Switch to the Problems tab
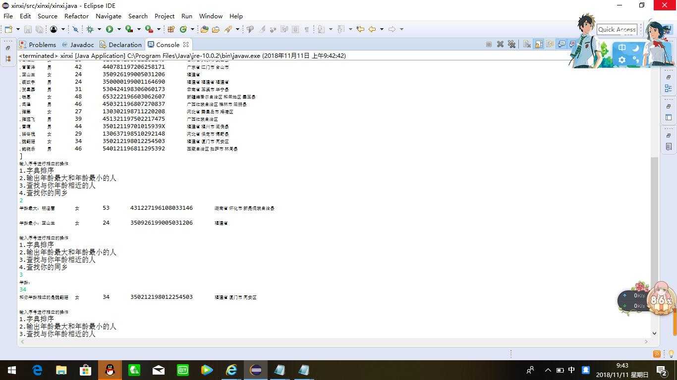Image resolution: width=677 pixels, height=380 pixels. click(x=38, y=45)
